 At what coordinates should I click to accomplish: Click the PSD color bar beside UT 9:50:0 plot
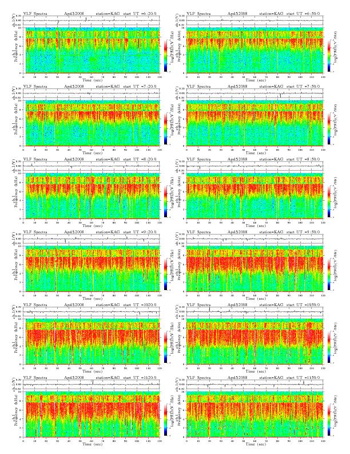[329, 274]
